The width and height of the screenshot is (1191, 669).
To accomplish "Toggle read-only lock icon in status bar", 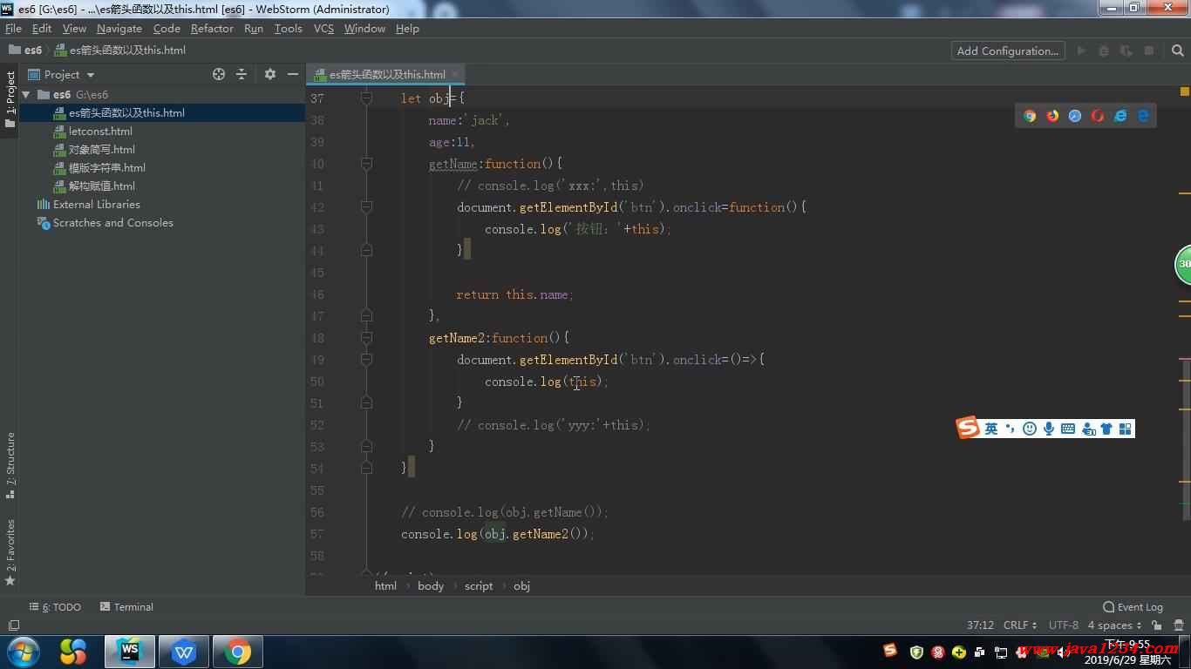I will (1156, 625).
